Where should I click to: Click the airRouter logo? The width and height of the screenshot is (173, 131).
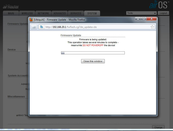[x=11, y=7]
